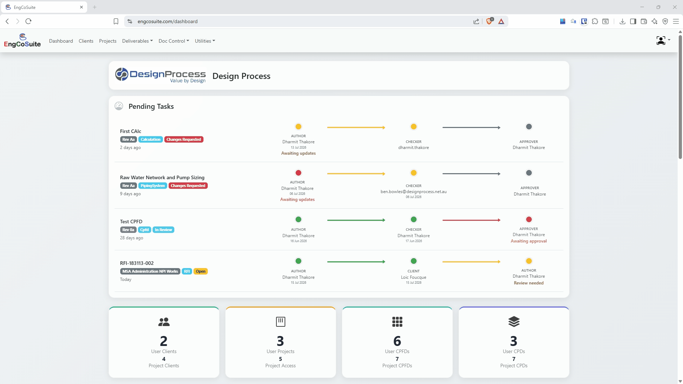Click red approver status dot for Test CPFD
This screenshot has height=384, width=683.
point(529,219)
